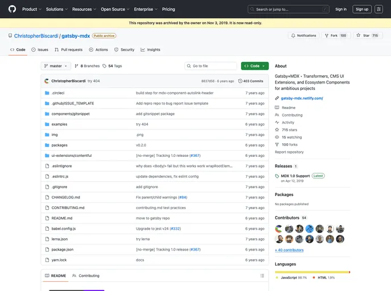
Task: Select the Code tab
Action: pyautogui.click(x=18, y=49)
